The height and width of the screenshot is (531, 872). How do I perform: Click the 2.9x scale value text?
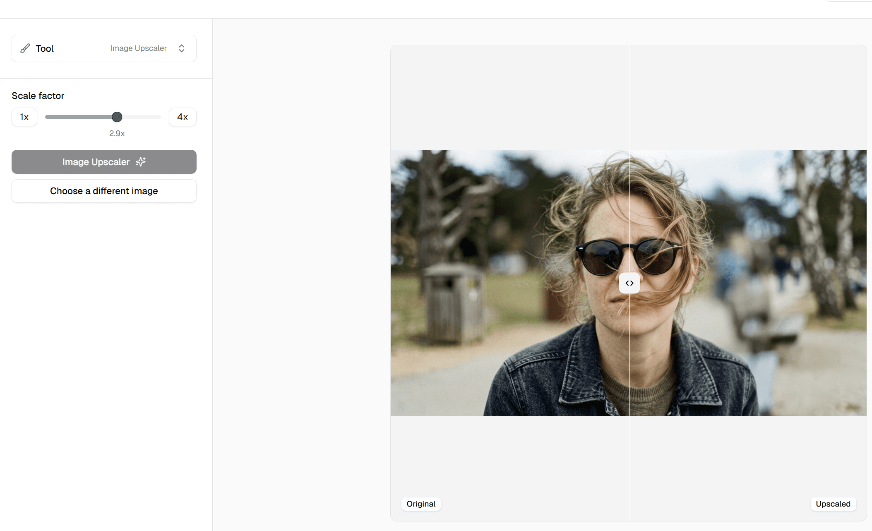coord(117,133)
